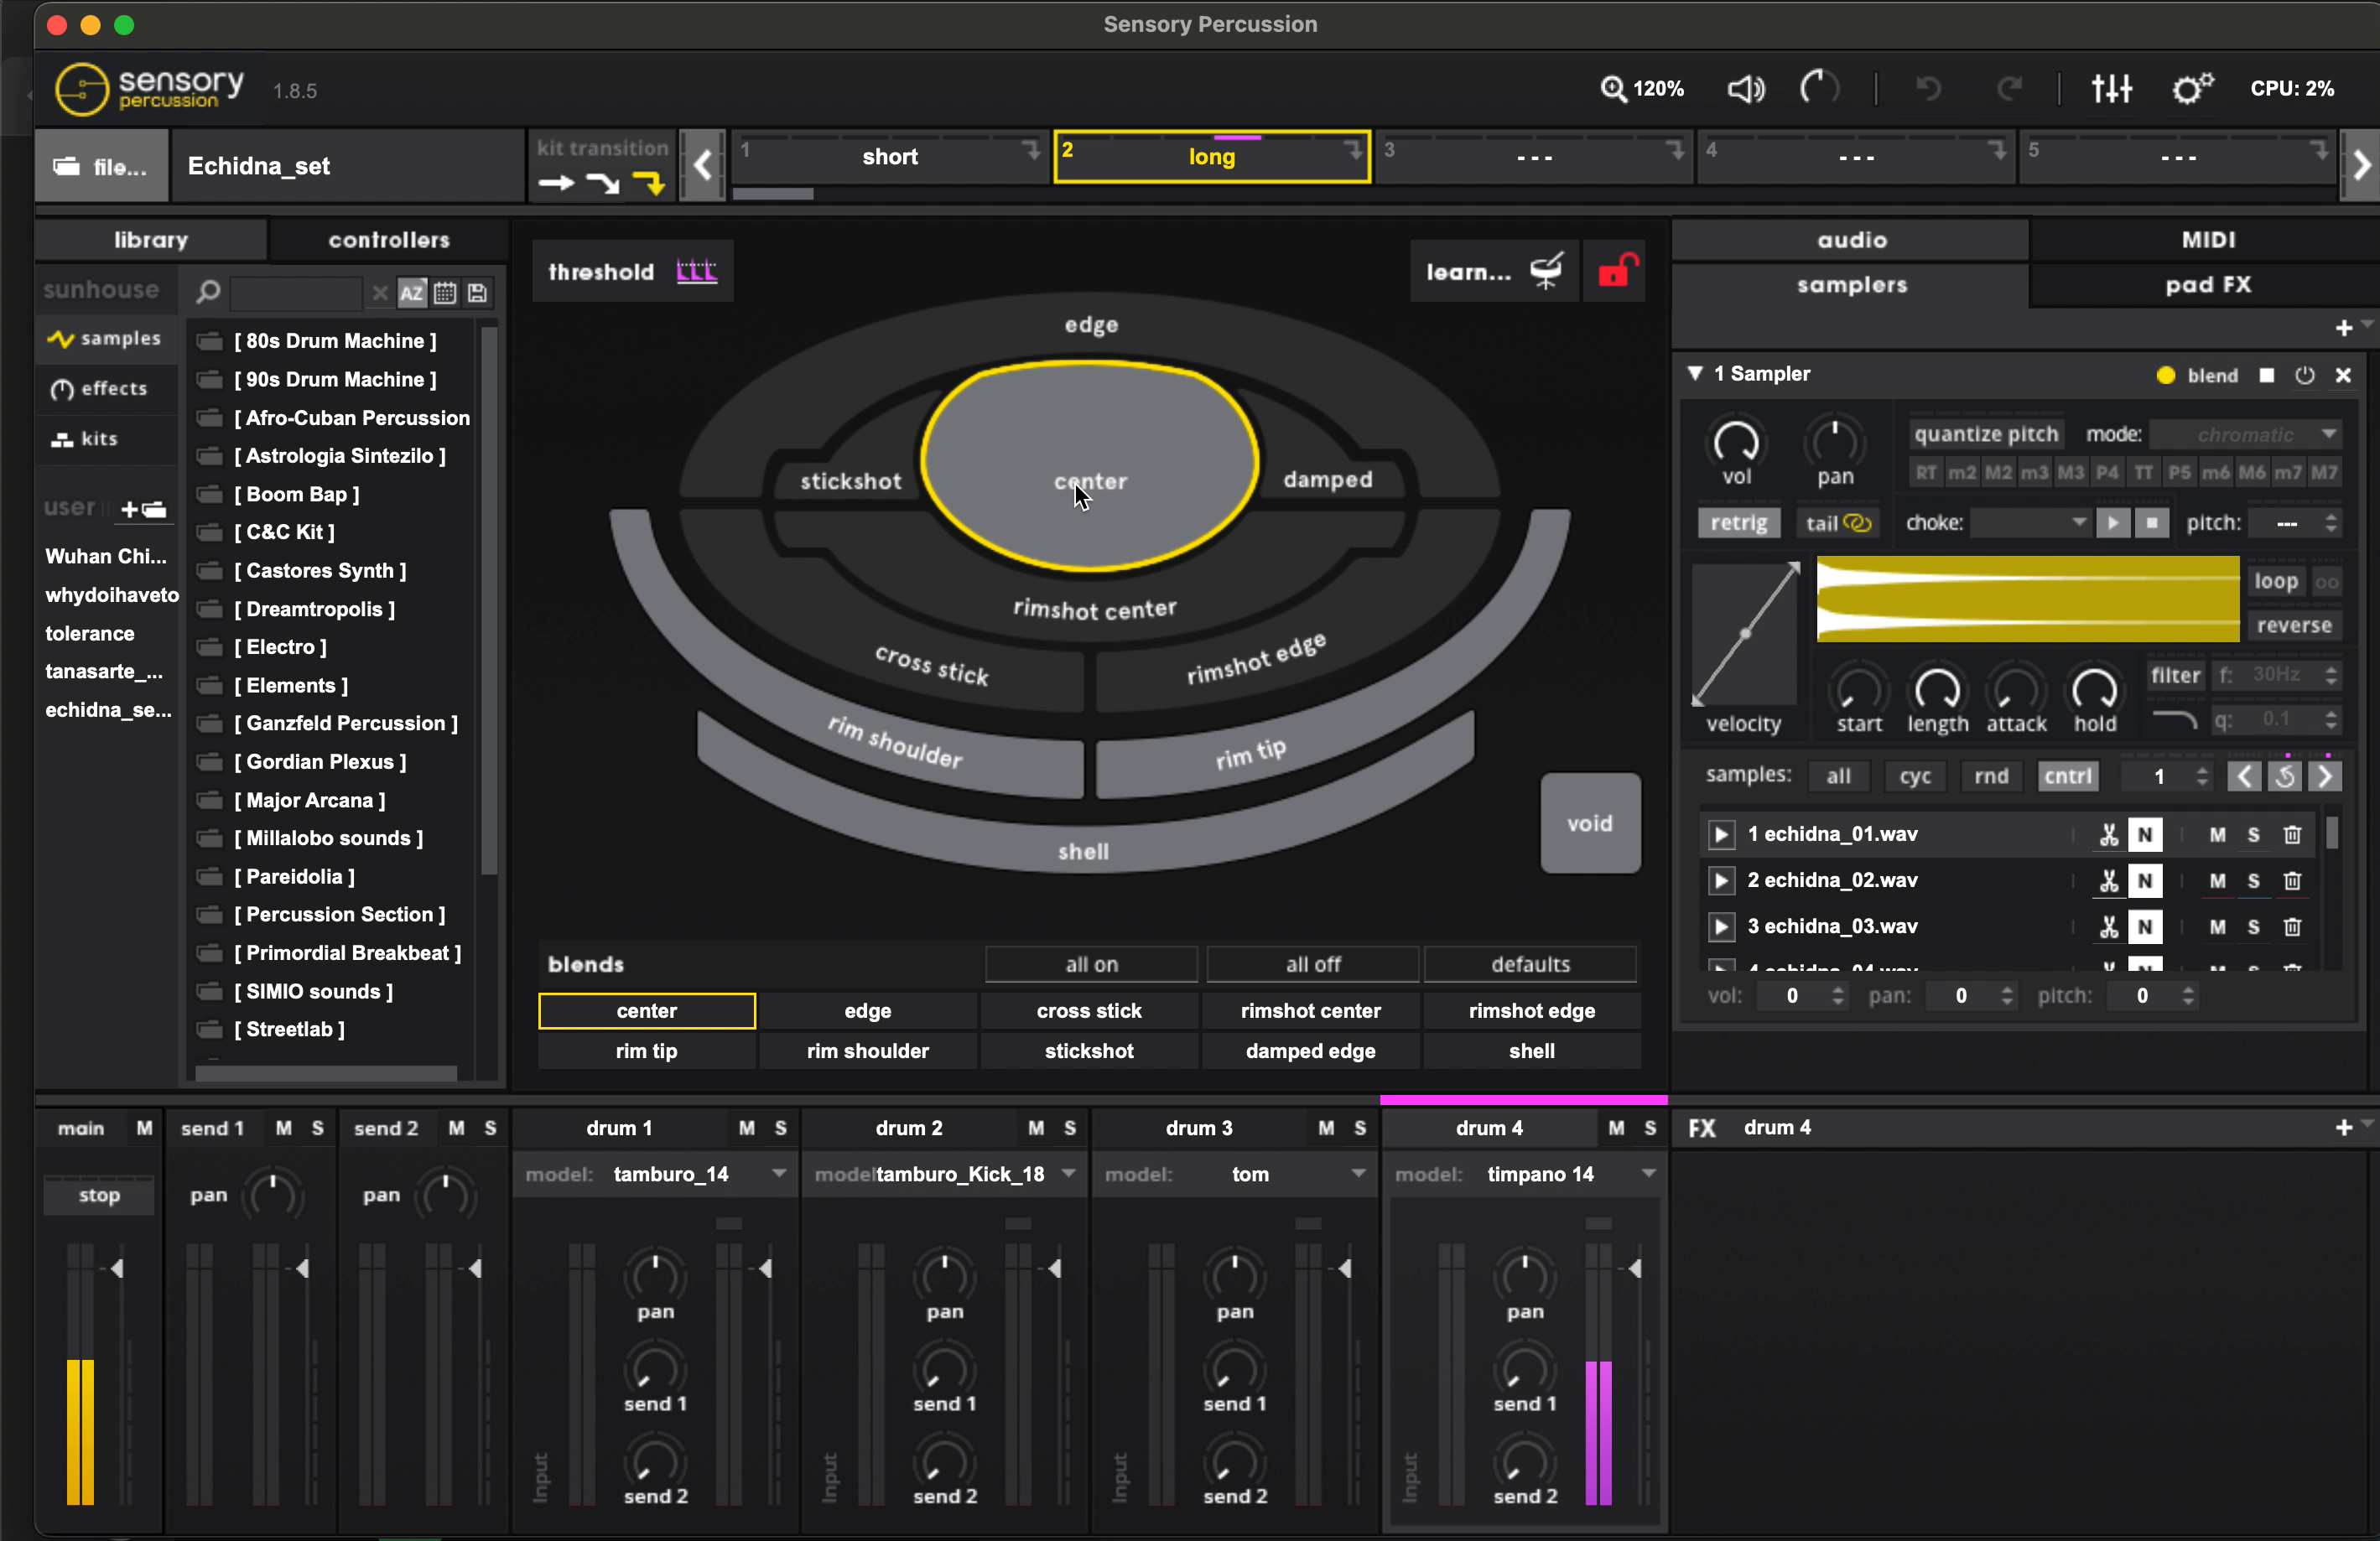Delete echidna_02.wav with trash icon
The image size is (2380, 1541).
[x=2292, y=880]
